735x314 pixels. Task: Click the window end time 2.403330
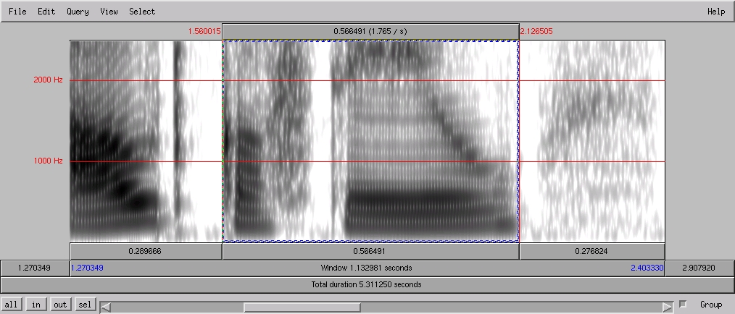tap(647, 268)
